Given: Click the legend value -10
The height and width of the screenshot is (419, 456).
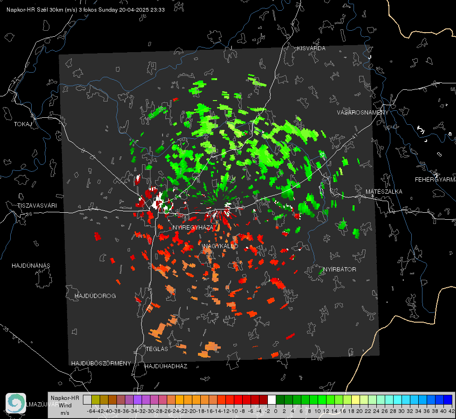Looking at the screenshot, I should (233, 411).
